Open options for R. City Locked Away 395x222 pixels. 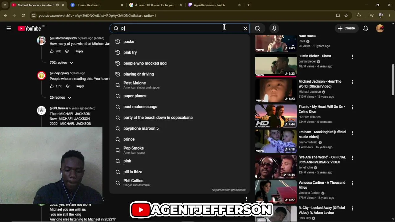pos(352,208)
